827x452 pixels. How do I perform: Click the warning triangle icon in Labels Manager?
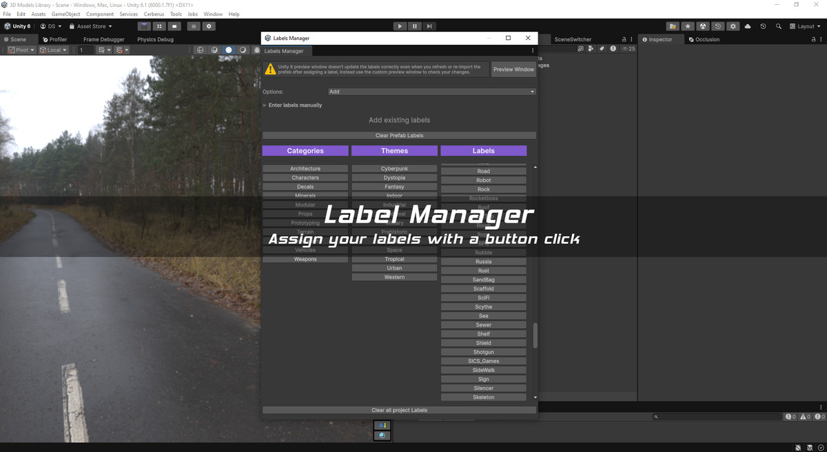269,69
